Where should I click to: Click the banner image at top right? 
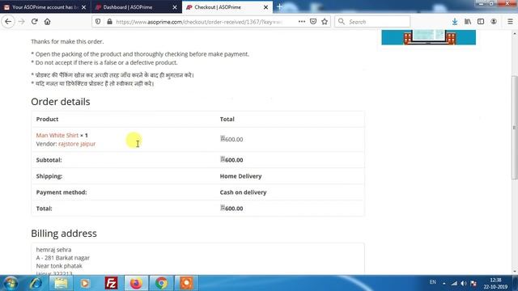tap(428, 37)
